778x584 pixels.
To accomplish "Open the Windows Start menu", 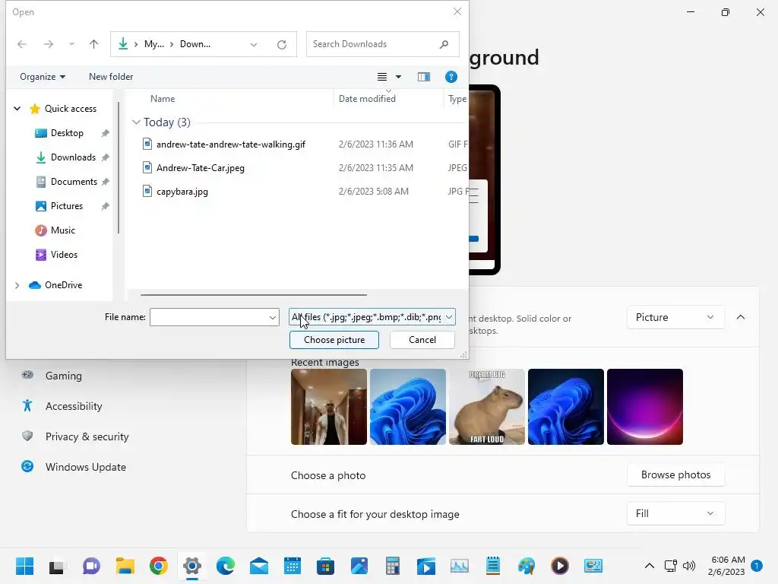I will point(25,566).
